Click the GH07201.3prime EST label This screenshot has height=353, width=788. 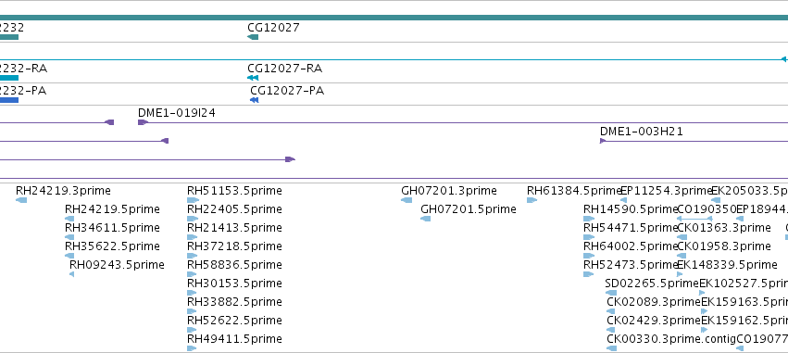pos(449,191)
